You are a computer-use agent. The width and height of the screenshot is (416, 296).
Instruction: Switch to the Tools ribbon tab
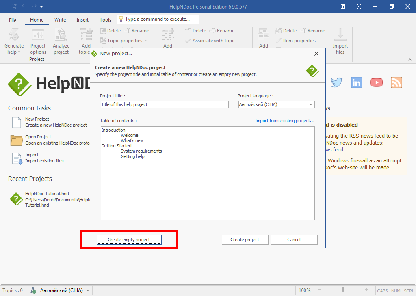[x=105, y=20]
